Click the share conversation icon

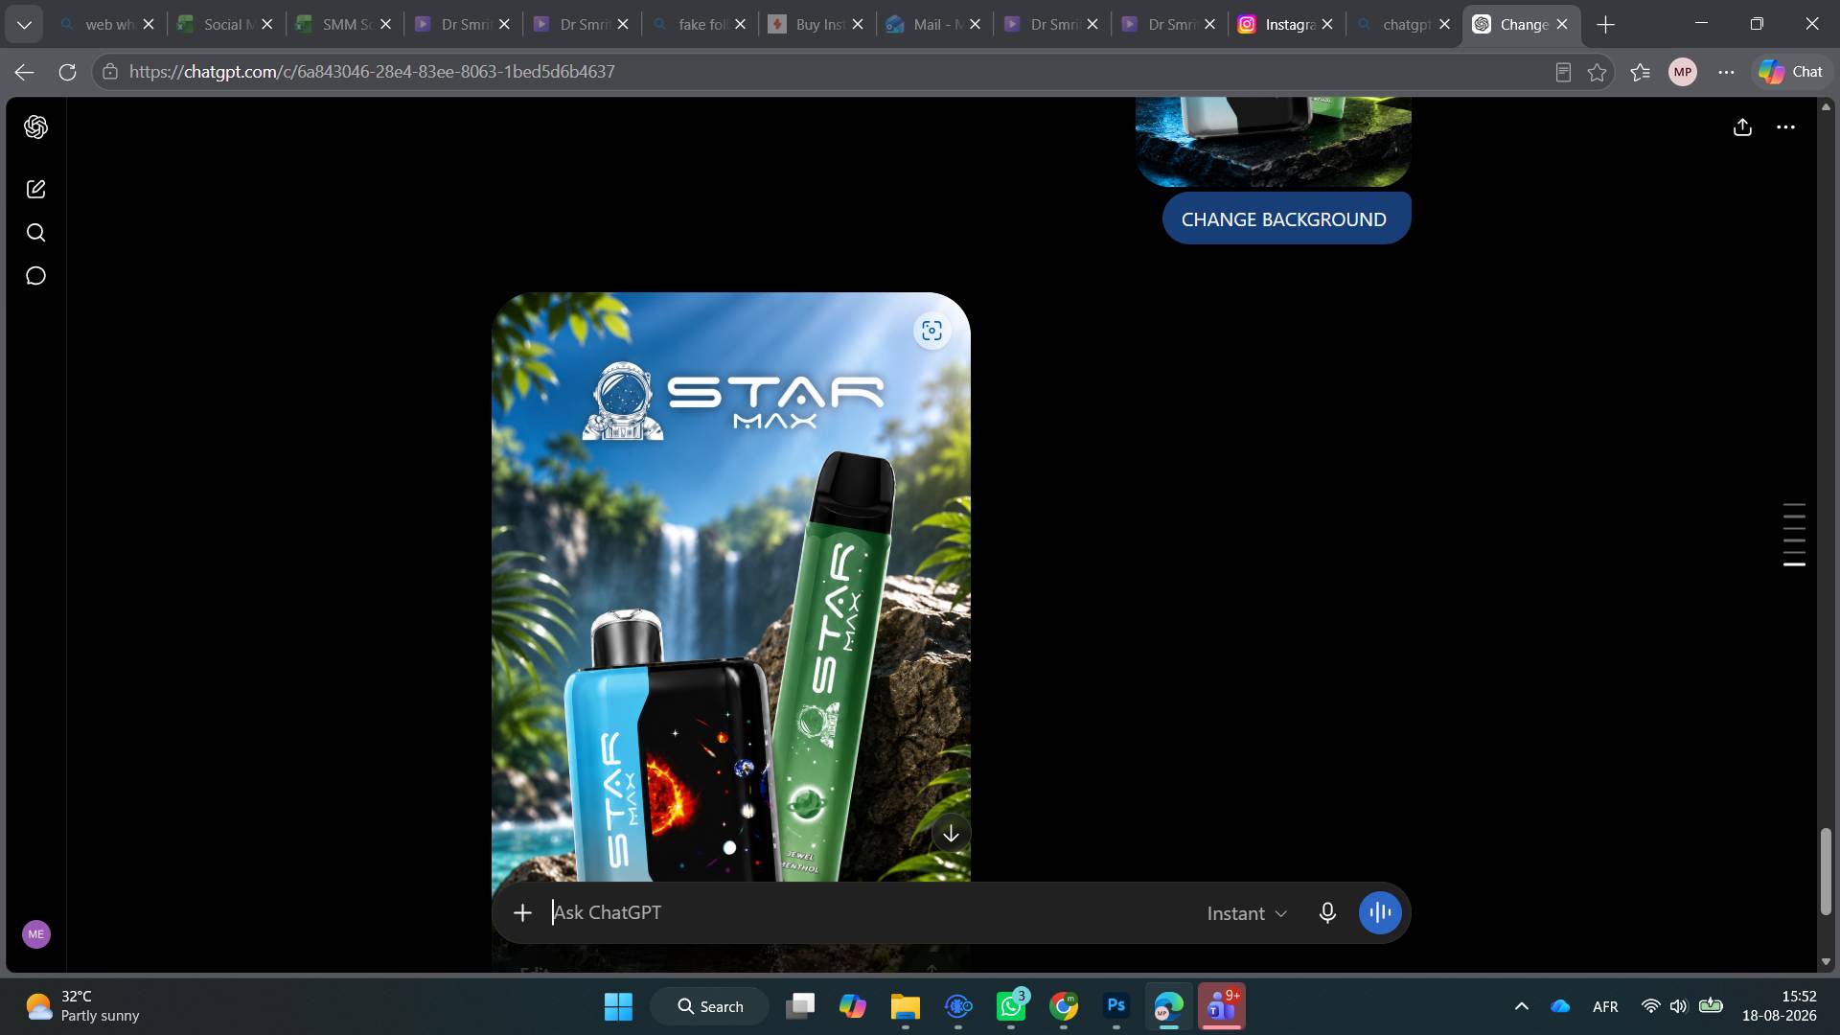1742,126
